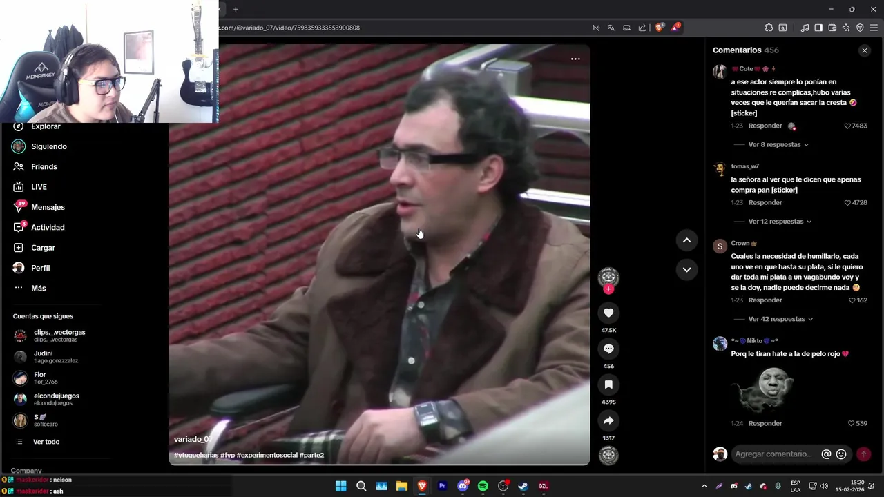Open the sound disc icon below share
Viewport: 884px width, 497px height.
[608, 455]
